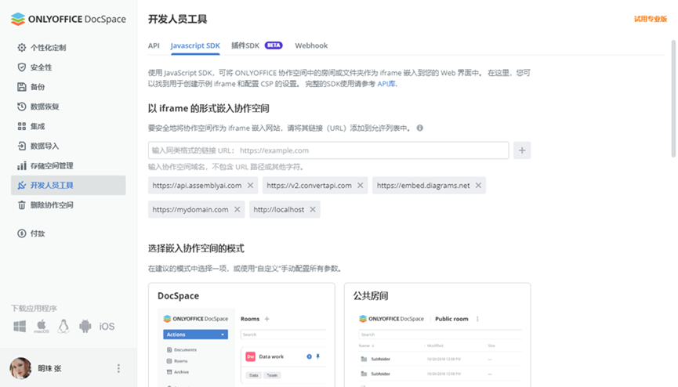Click the ONLYOFFICE DocSpace logo
The height and width of the screenshot is (387, 678).
(x=68, y=19)
